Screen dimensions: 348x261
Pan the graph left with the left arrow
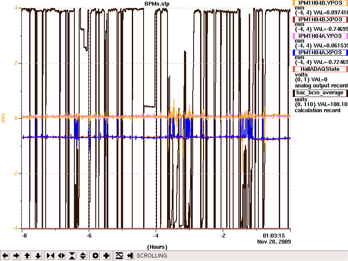(5, 256)
